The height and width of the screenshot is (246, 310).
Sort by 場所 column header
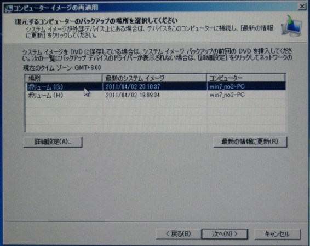click(x=64, y=78)
